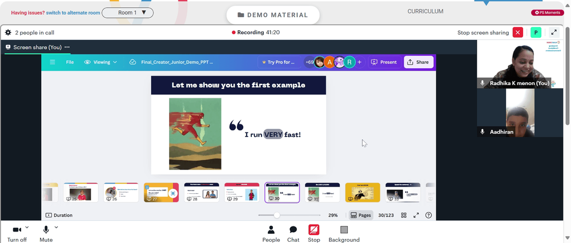The image size is (571, 243).
Task: Click Try Pro for button
Action: pos(279,62)
